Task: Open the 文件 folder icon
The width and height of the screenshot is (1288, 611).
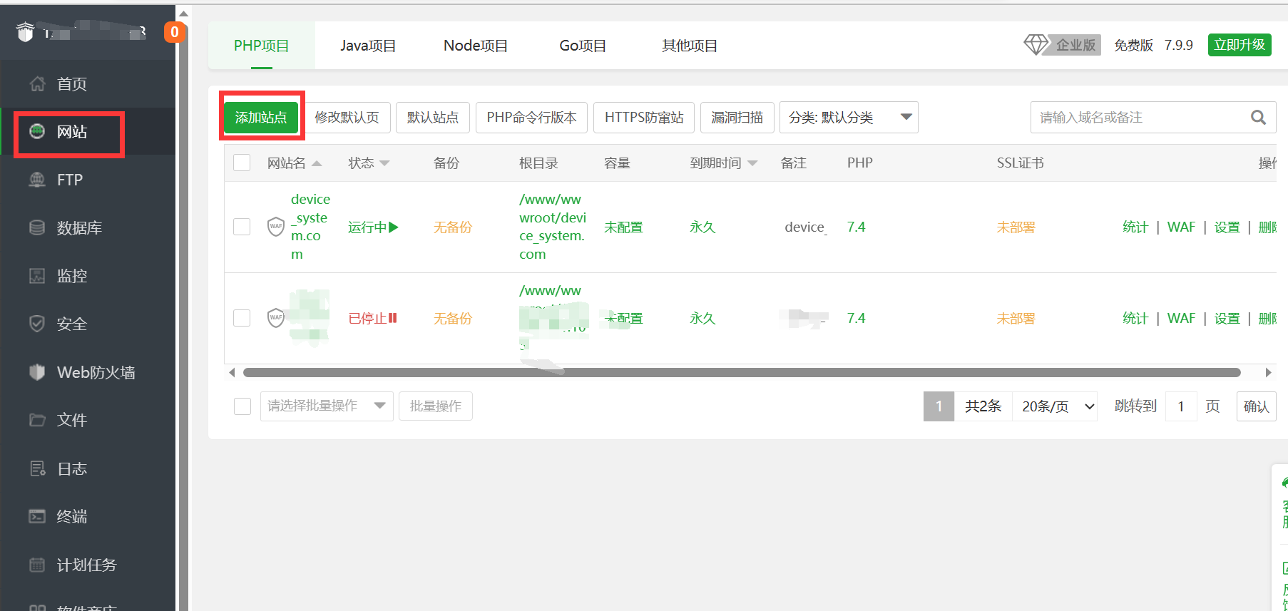Action: tap(37, 420)
